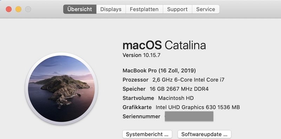
Task: Switch to the Displays tab
Action: 111,9
